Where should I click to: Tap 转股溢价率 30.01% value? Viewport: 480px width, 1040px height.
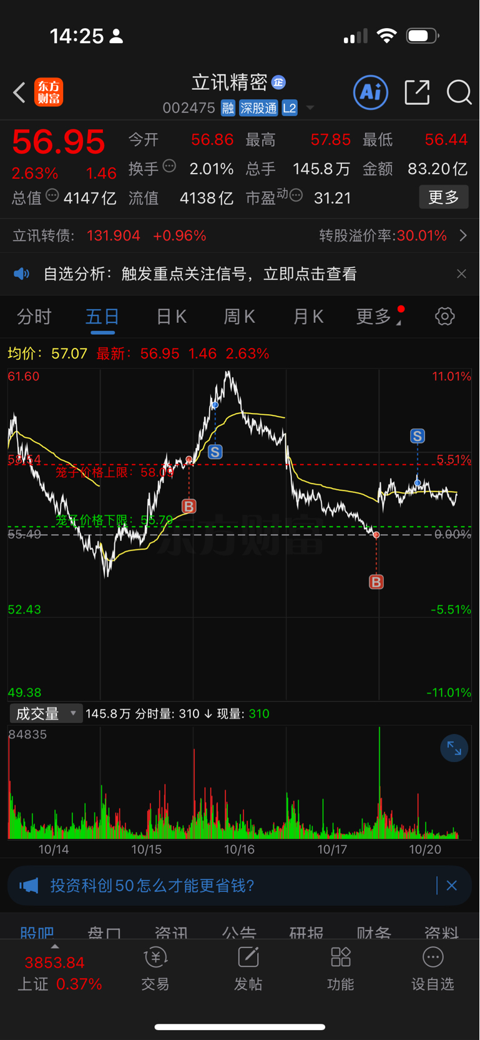click(422, 235)
